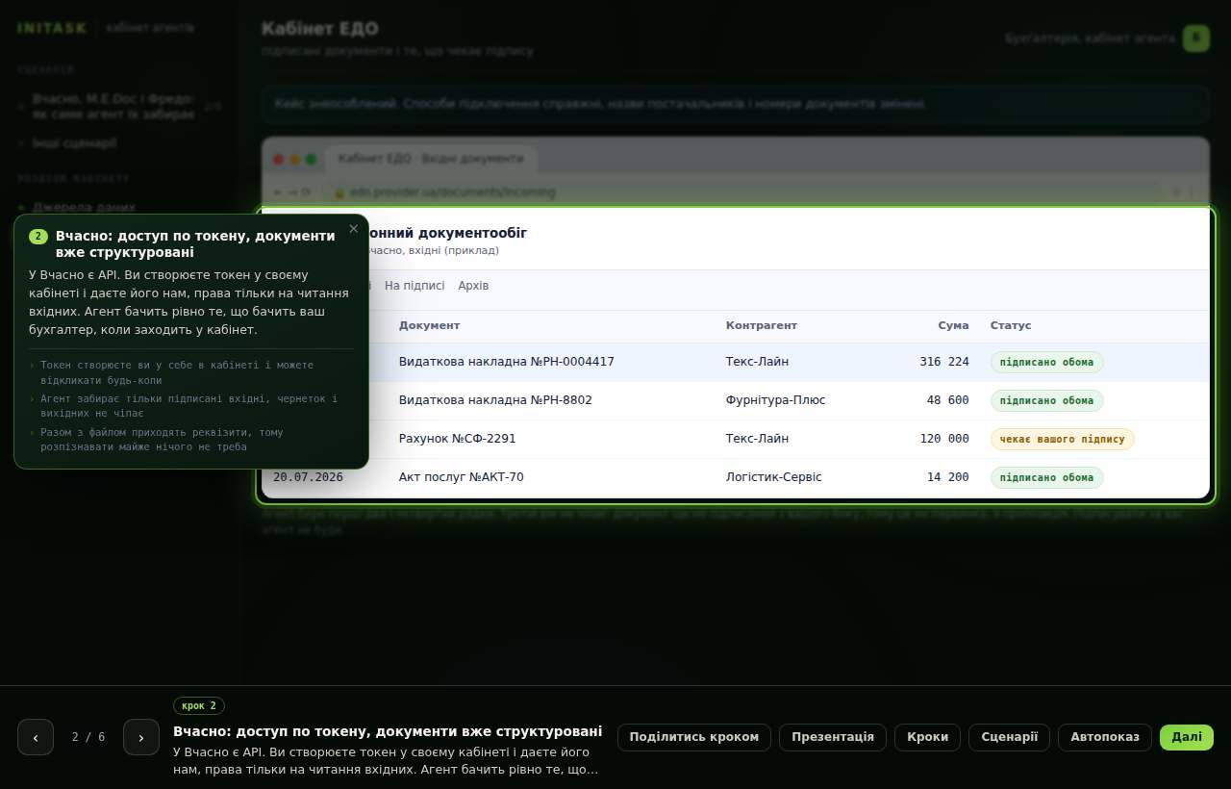
Task: Switch to the Архів tab
Action: pyautogui.click(x=473, y=286)
